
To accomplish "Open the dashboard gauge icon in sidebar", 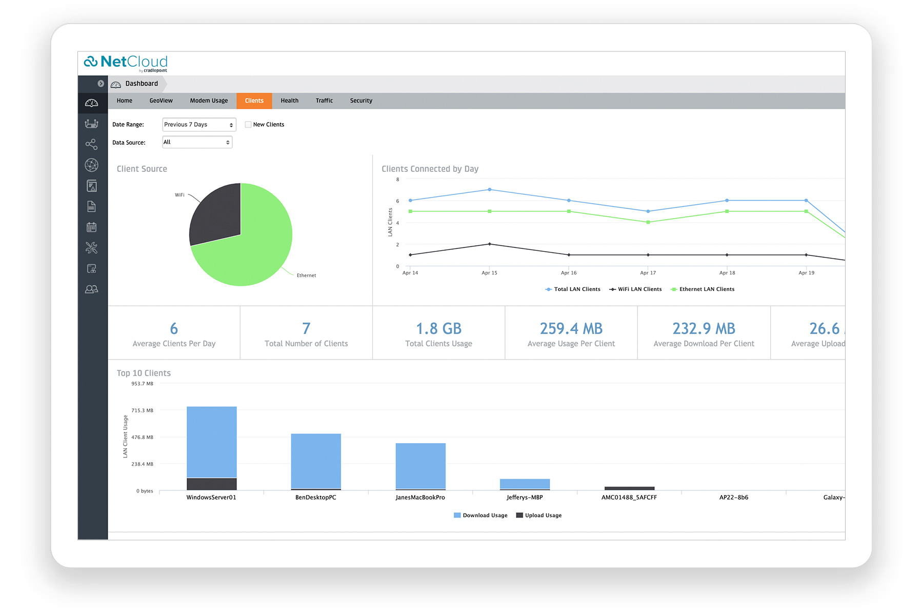I will click(92, 103).
